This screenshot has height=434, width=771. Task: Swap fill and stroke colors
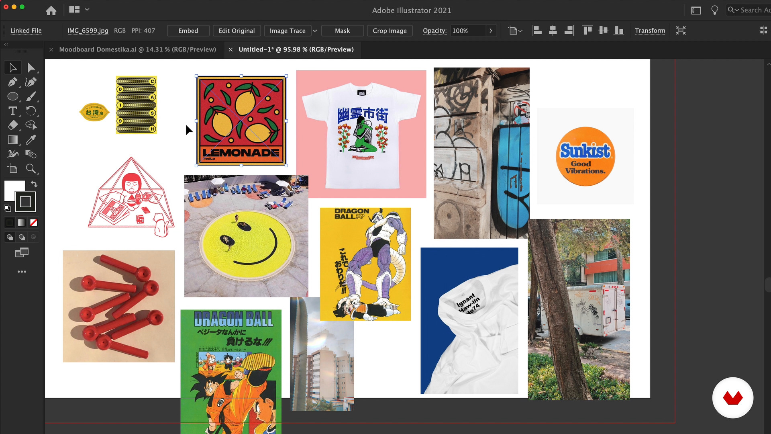coord(34,184)
